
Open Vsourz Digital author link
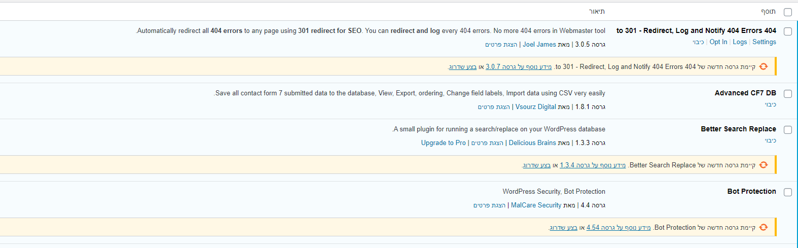click(536, 107)
